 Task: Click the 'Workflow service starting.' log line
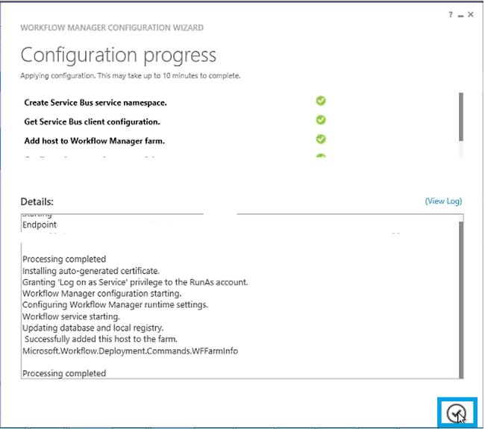(x=71, y=316)
